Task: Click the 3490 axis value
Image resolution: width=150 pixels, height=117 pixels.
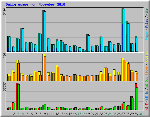Action: tap(4, 12)
